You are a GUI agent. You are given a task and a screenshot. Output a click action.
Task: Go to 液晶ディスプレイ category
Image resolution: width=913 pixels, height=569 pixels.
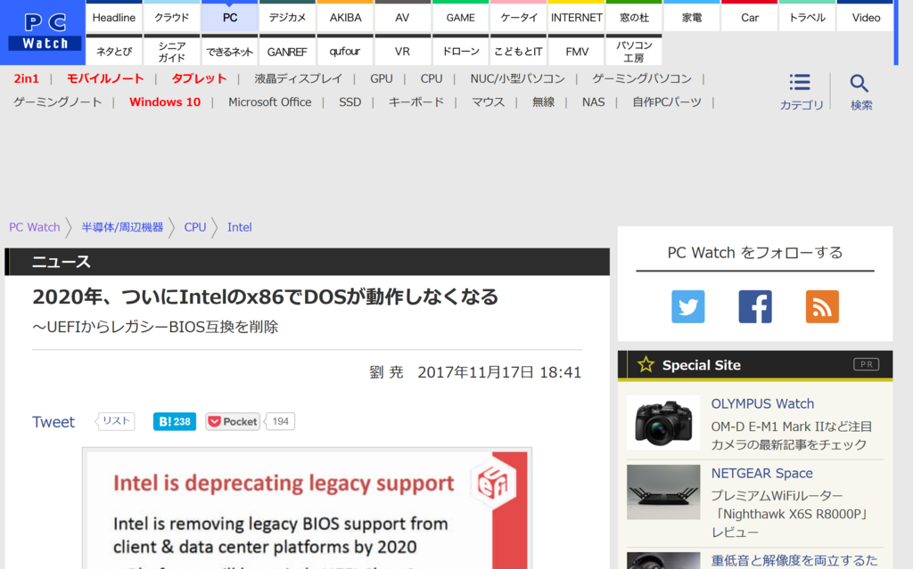point(298,78)
